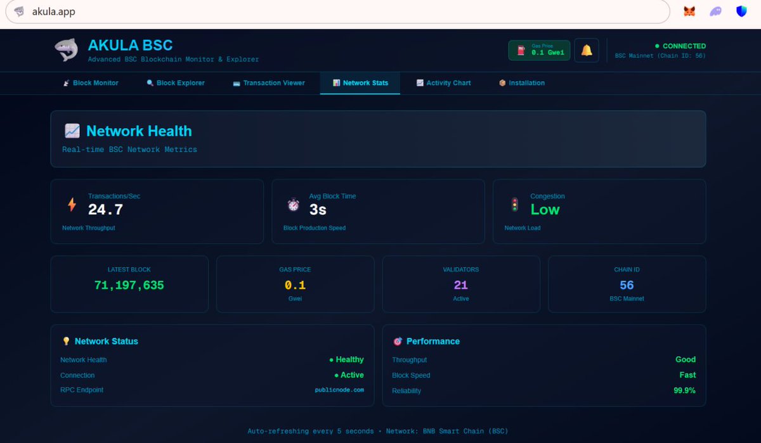Open the Activity Chart tab
This screenshot has height=443, width=761.
444,83
